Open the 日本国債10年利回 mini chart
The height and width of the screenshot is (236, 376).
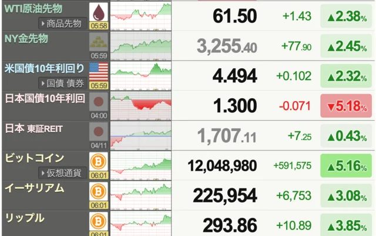[x=141, y=105]
